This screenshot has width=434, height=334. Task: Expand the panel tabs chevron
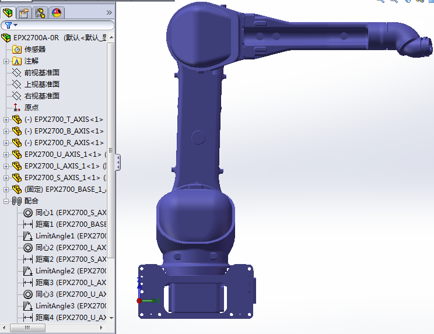pos(109,13)
